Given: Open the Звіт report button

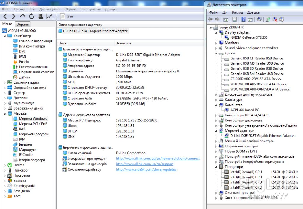Looking at the screenshot, I should click(x=67, y=17).
